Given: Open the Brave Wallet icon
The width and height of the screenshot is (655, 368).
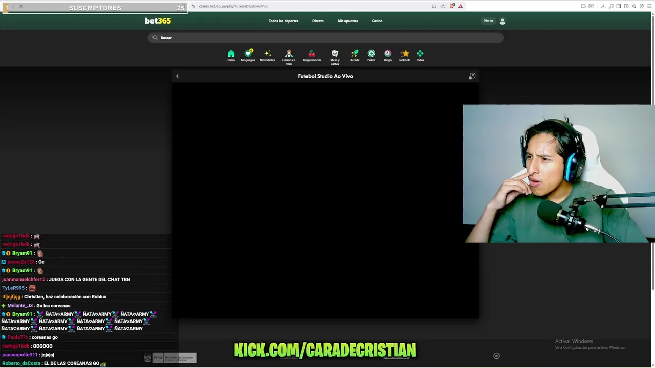Looking at the screenshot, I should (x=626, y=6).
